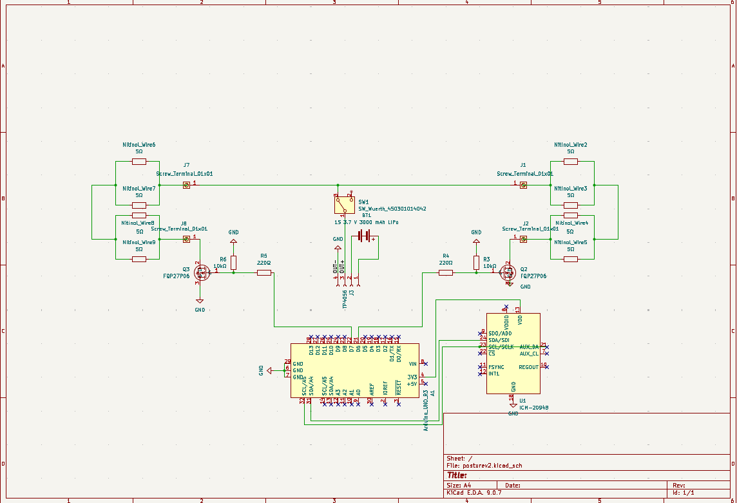The height and width of the screenshot is (503, 737).
Task: Click the 'Date:' field in title block
Action: [x=513, y=485]
